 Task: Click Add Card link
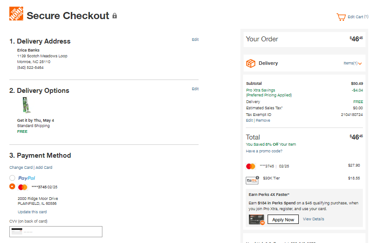[x=44, y=167]
